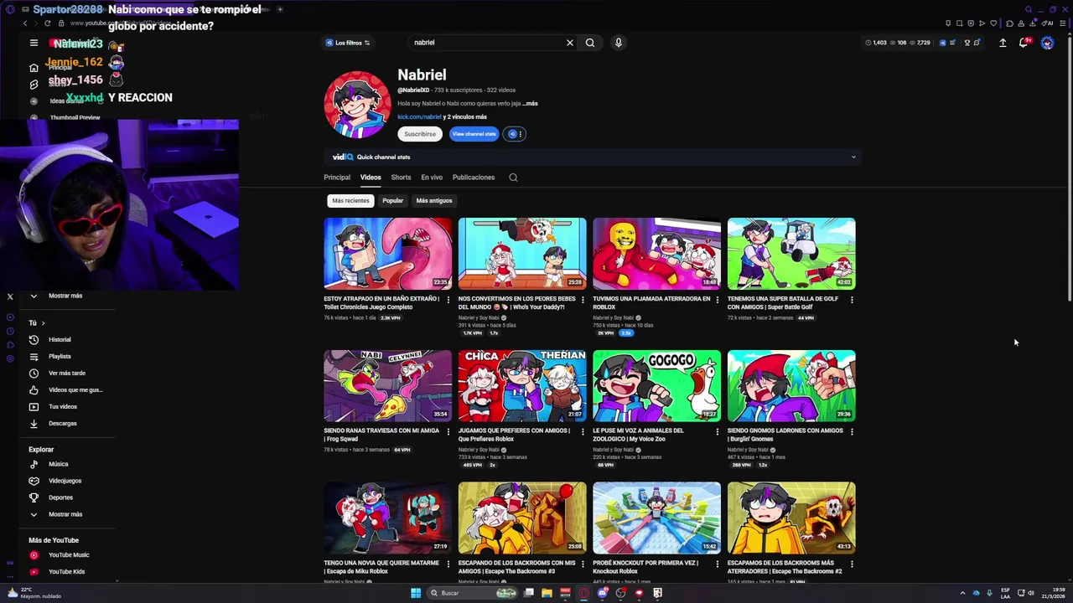Open the account avatar menu

point(1047,43)
